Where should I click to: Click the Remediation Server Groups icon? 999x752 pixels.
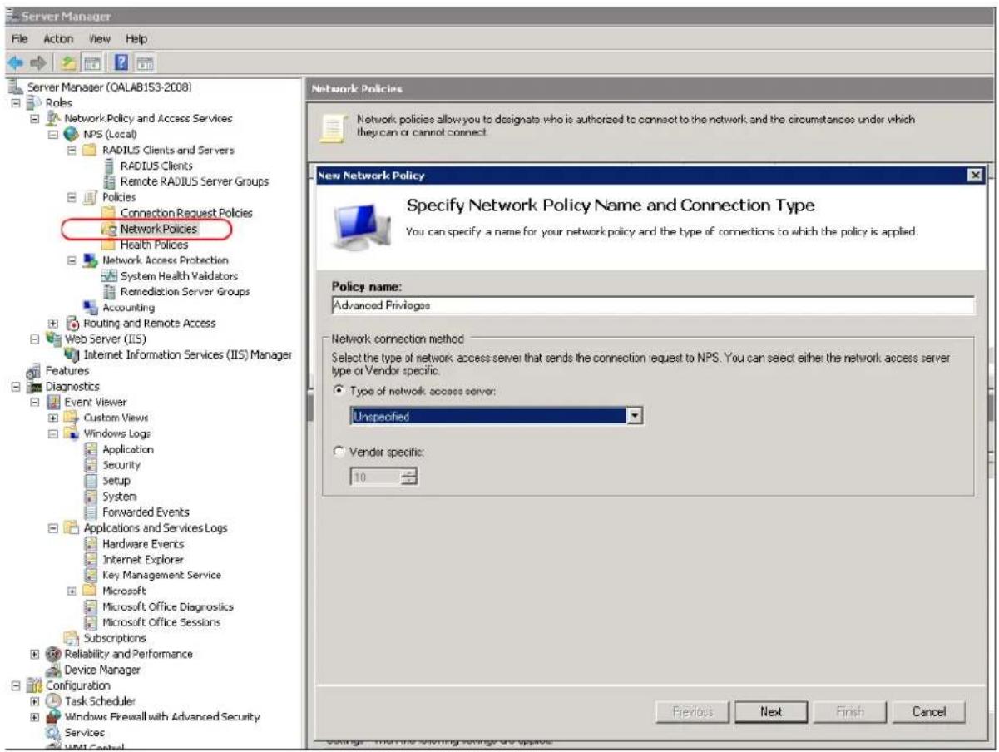coord(108,292)
